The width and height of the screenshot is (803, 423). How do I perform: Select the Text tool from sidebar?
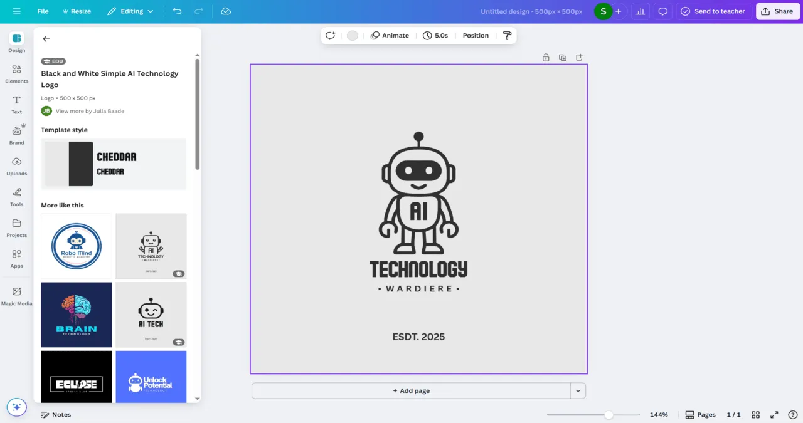(16, 105)
